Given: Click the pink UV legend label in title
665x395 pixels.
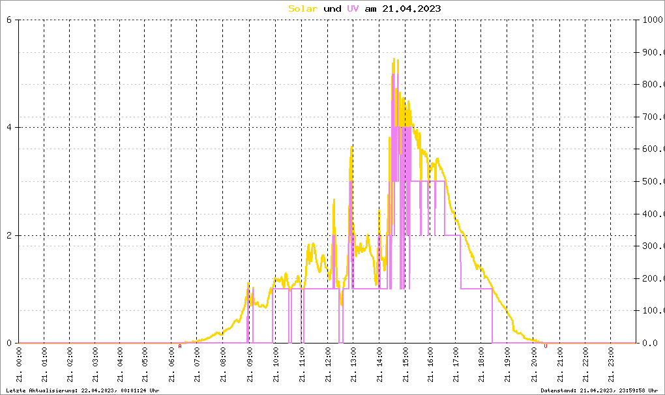Looking at the screenshot, I should (x=353, y=8).
